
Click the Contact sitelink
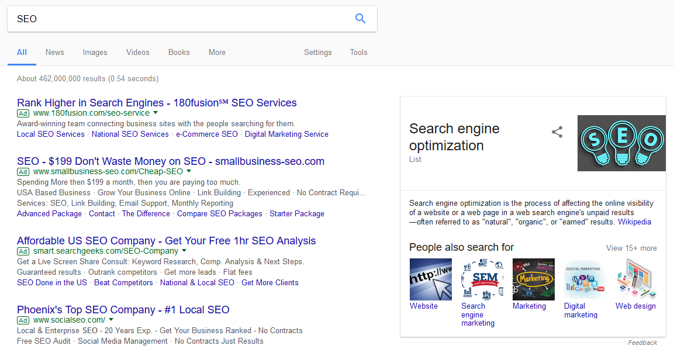tap(102, 214)
